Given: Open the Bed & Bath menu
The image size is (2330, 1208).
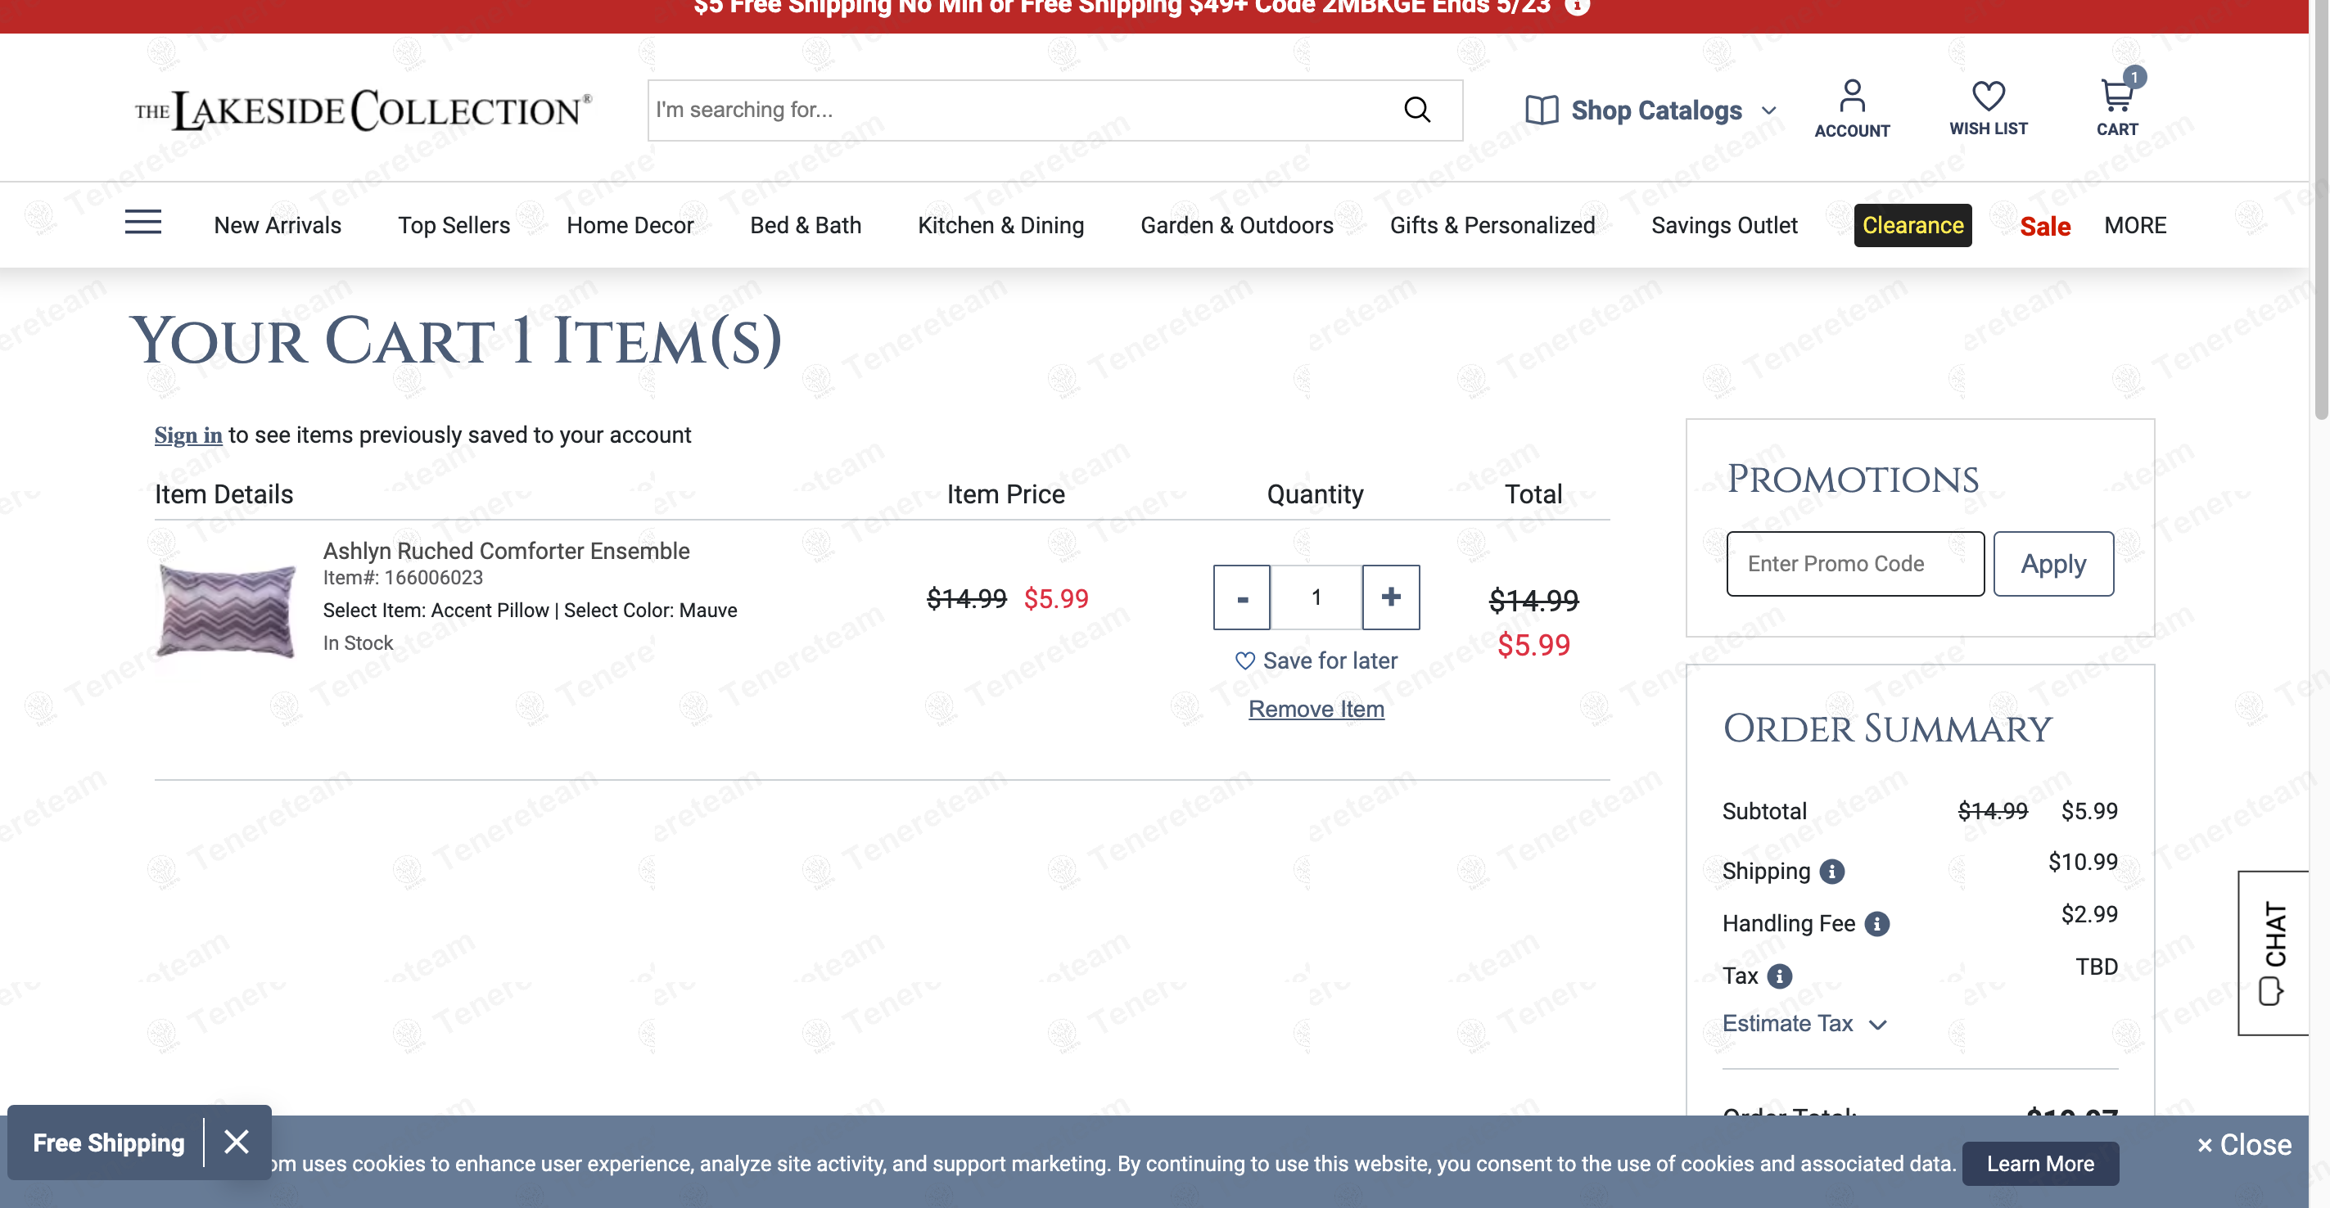Looking at the screenshot, I should tap(806, 225).
